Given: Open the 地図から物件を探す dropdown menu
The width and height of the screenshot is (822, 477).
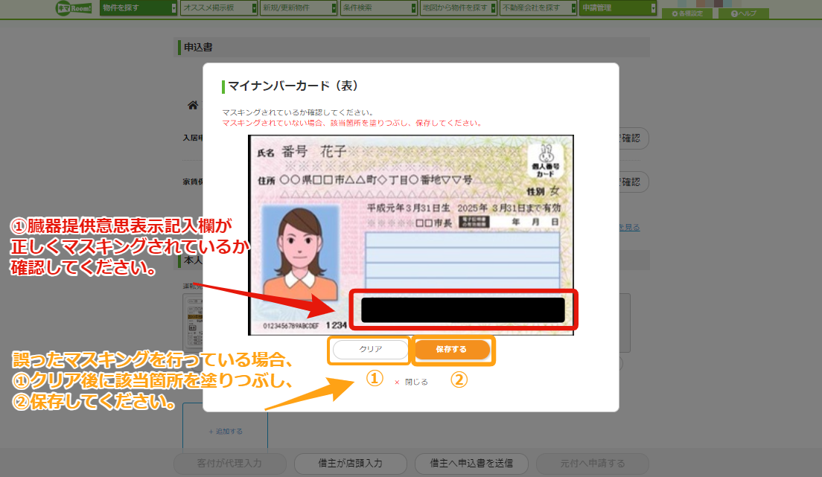Looking at the screenshot, I should [x=458, y=8].
